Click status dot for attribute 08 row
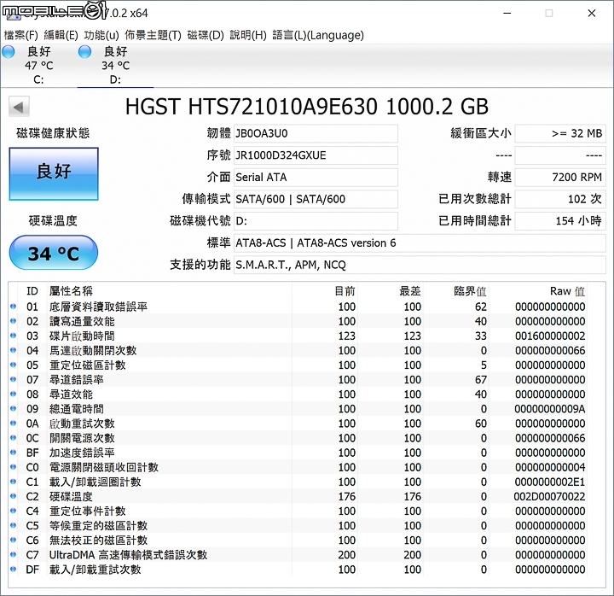The height and width of the screenshot is (596, 614). pos(13,394)
